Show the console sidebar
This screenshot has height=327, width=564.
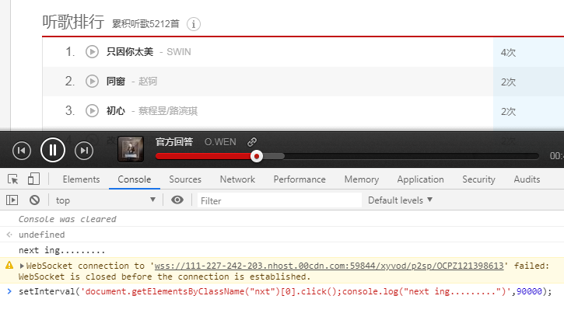coord(12,200)
